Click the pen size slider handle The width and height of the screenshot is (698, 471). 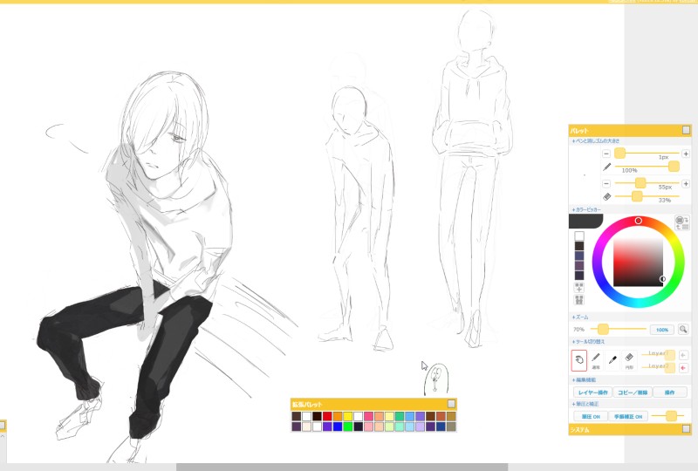(619, 154)
